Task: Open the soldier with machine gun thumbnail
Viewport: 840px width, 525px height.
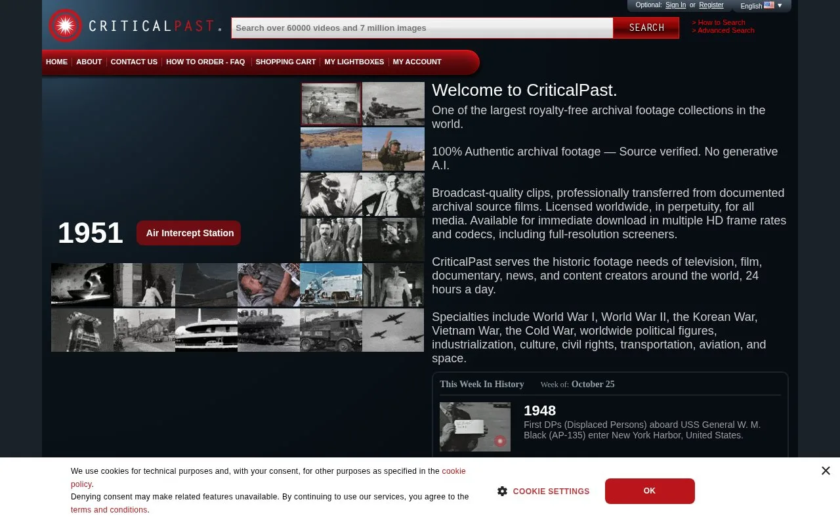Action: (393, 104)
